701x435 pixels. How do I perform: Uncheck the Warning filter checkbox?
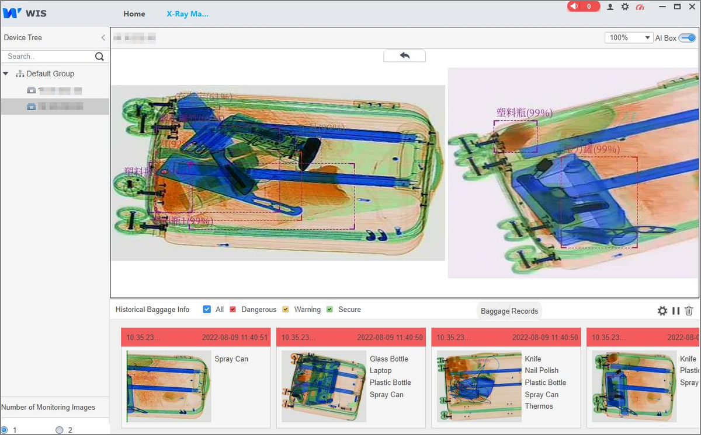click(286, 310)
